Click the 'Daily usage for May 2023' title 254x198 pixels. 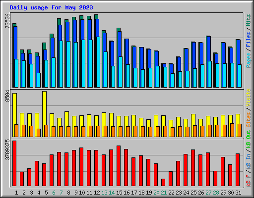[51, 7]
